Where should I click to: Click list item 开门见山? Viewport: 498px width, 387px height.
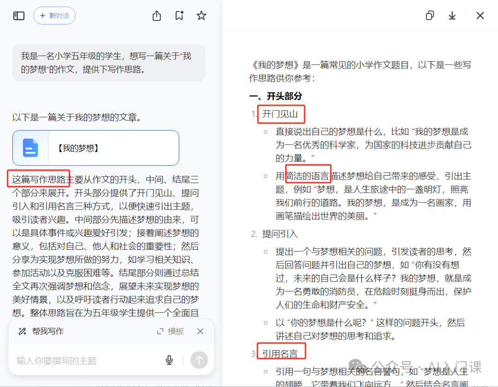coord(280,114)
